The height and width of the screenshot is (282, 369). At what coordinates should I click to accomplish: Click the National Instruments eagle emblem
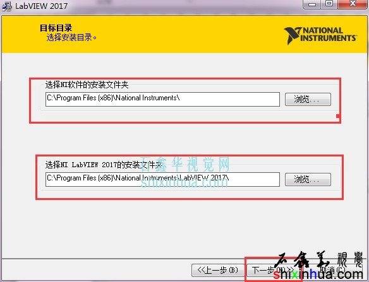point(293,35)
